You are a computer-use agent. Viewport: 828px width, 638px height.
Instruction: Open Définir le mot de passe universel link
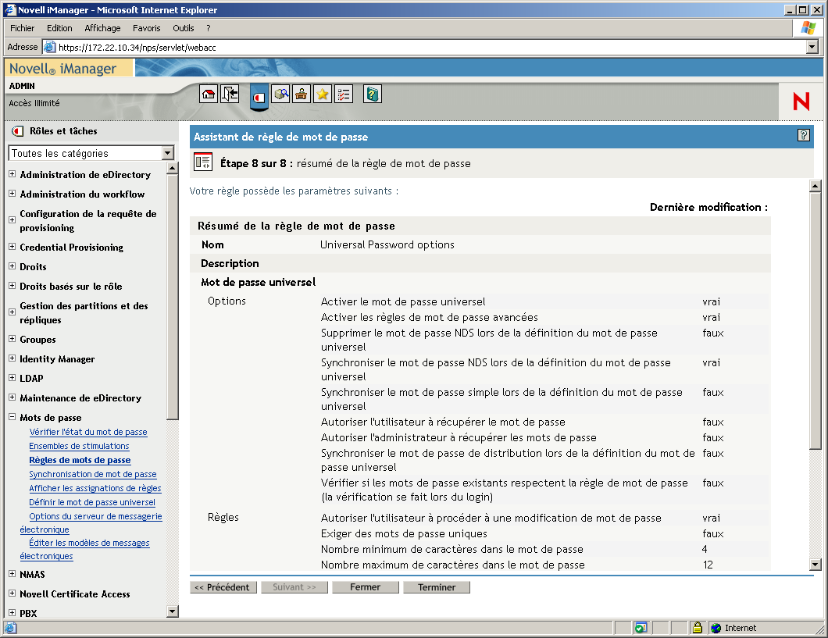[92, 502]
